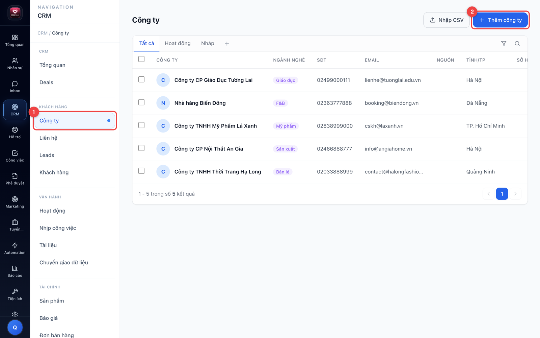540x338 pixels.
Task: Open the Nhân sự module icon
Action: 15,64
